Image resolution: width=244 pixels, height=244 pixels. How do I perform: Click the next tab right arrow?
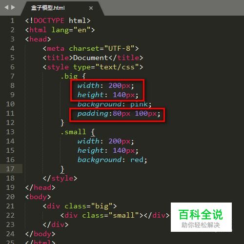(13, 7)
